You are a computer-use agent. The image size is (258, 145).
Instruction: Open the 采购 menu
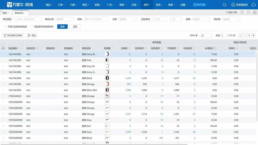coord(122,5)
